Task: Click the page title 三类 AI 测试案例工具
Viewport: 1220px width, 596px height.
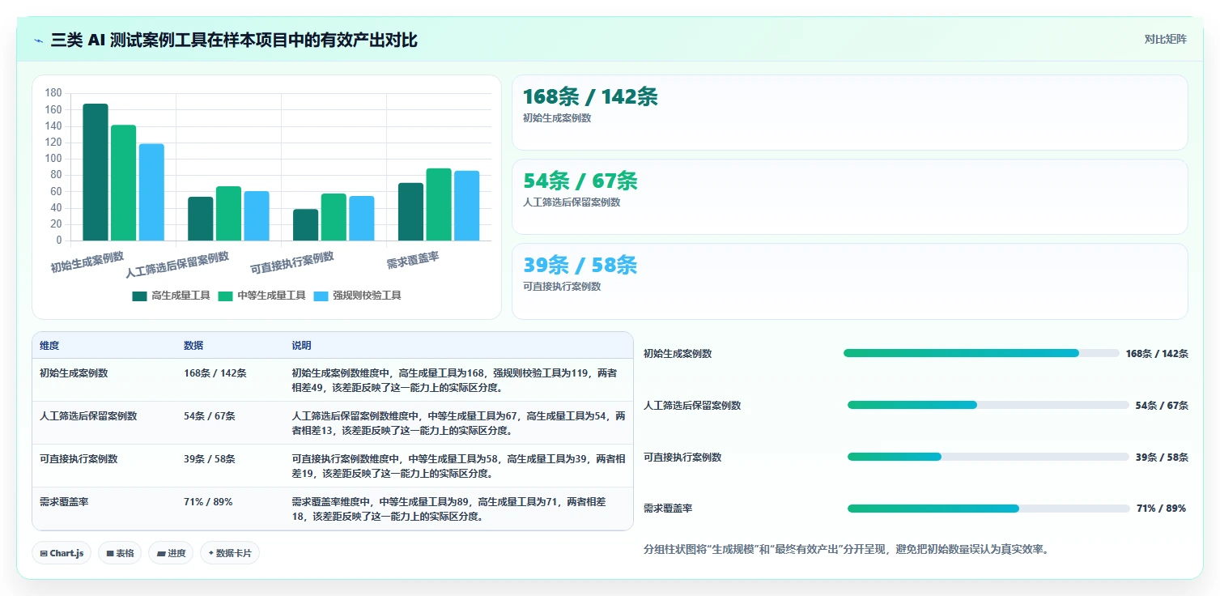Action: [235, 40]
